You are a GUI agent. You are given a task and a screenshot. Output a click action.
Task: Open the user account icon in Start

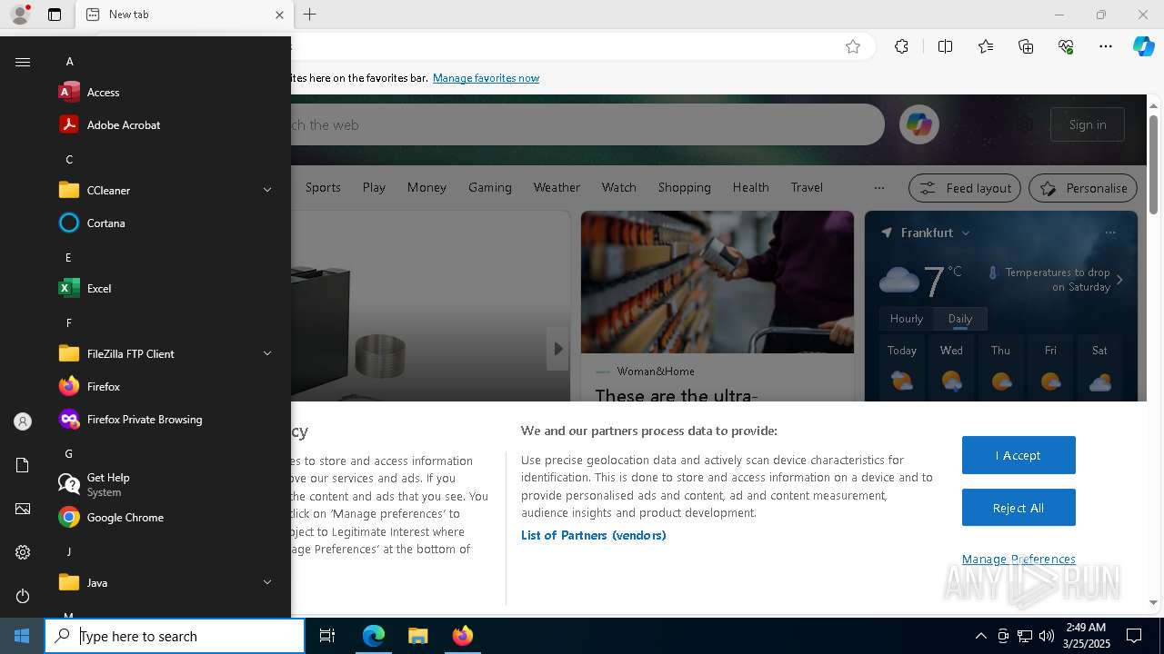click(23, 421)
